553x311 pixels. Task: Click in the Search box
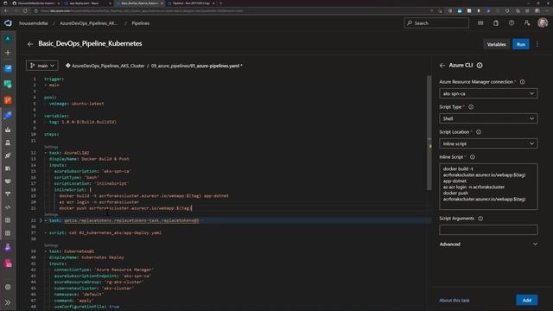point(436,23)
